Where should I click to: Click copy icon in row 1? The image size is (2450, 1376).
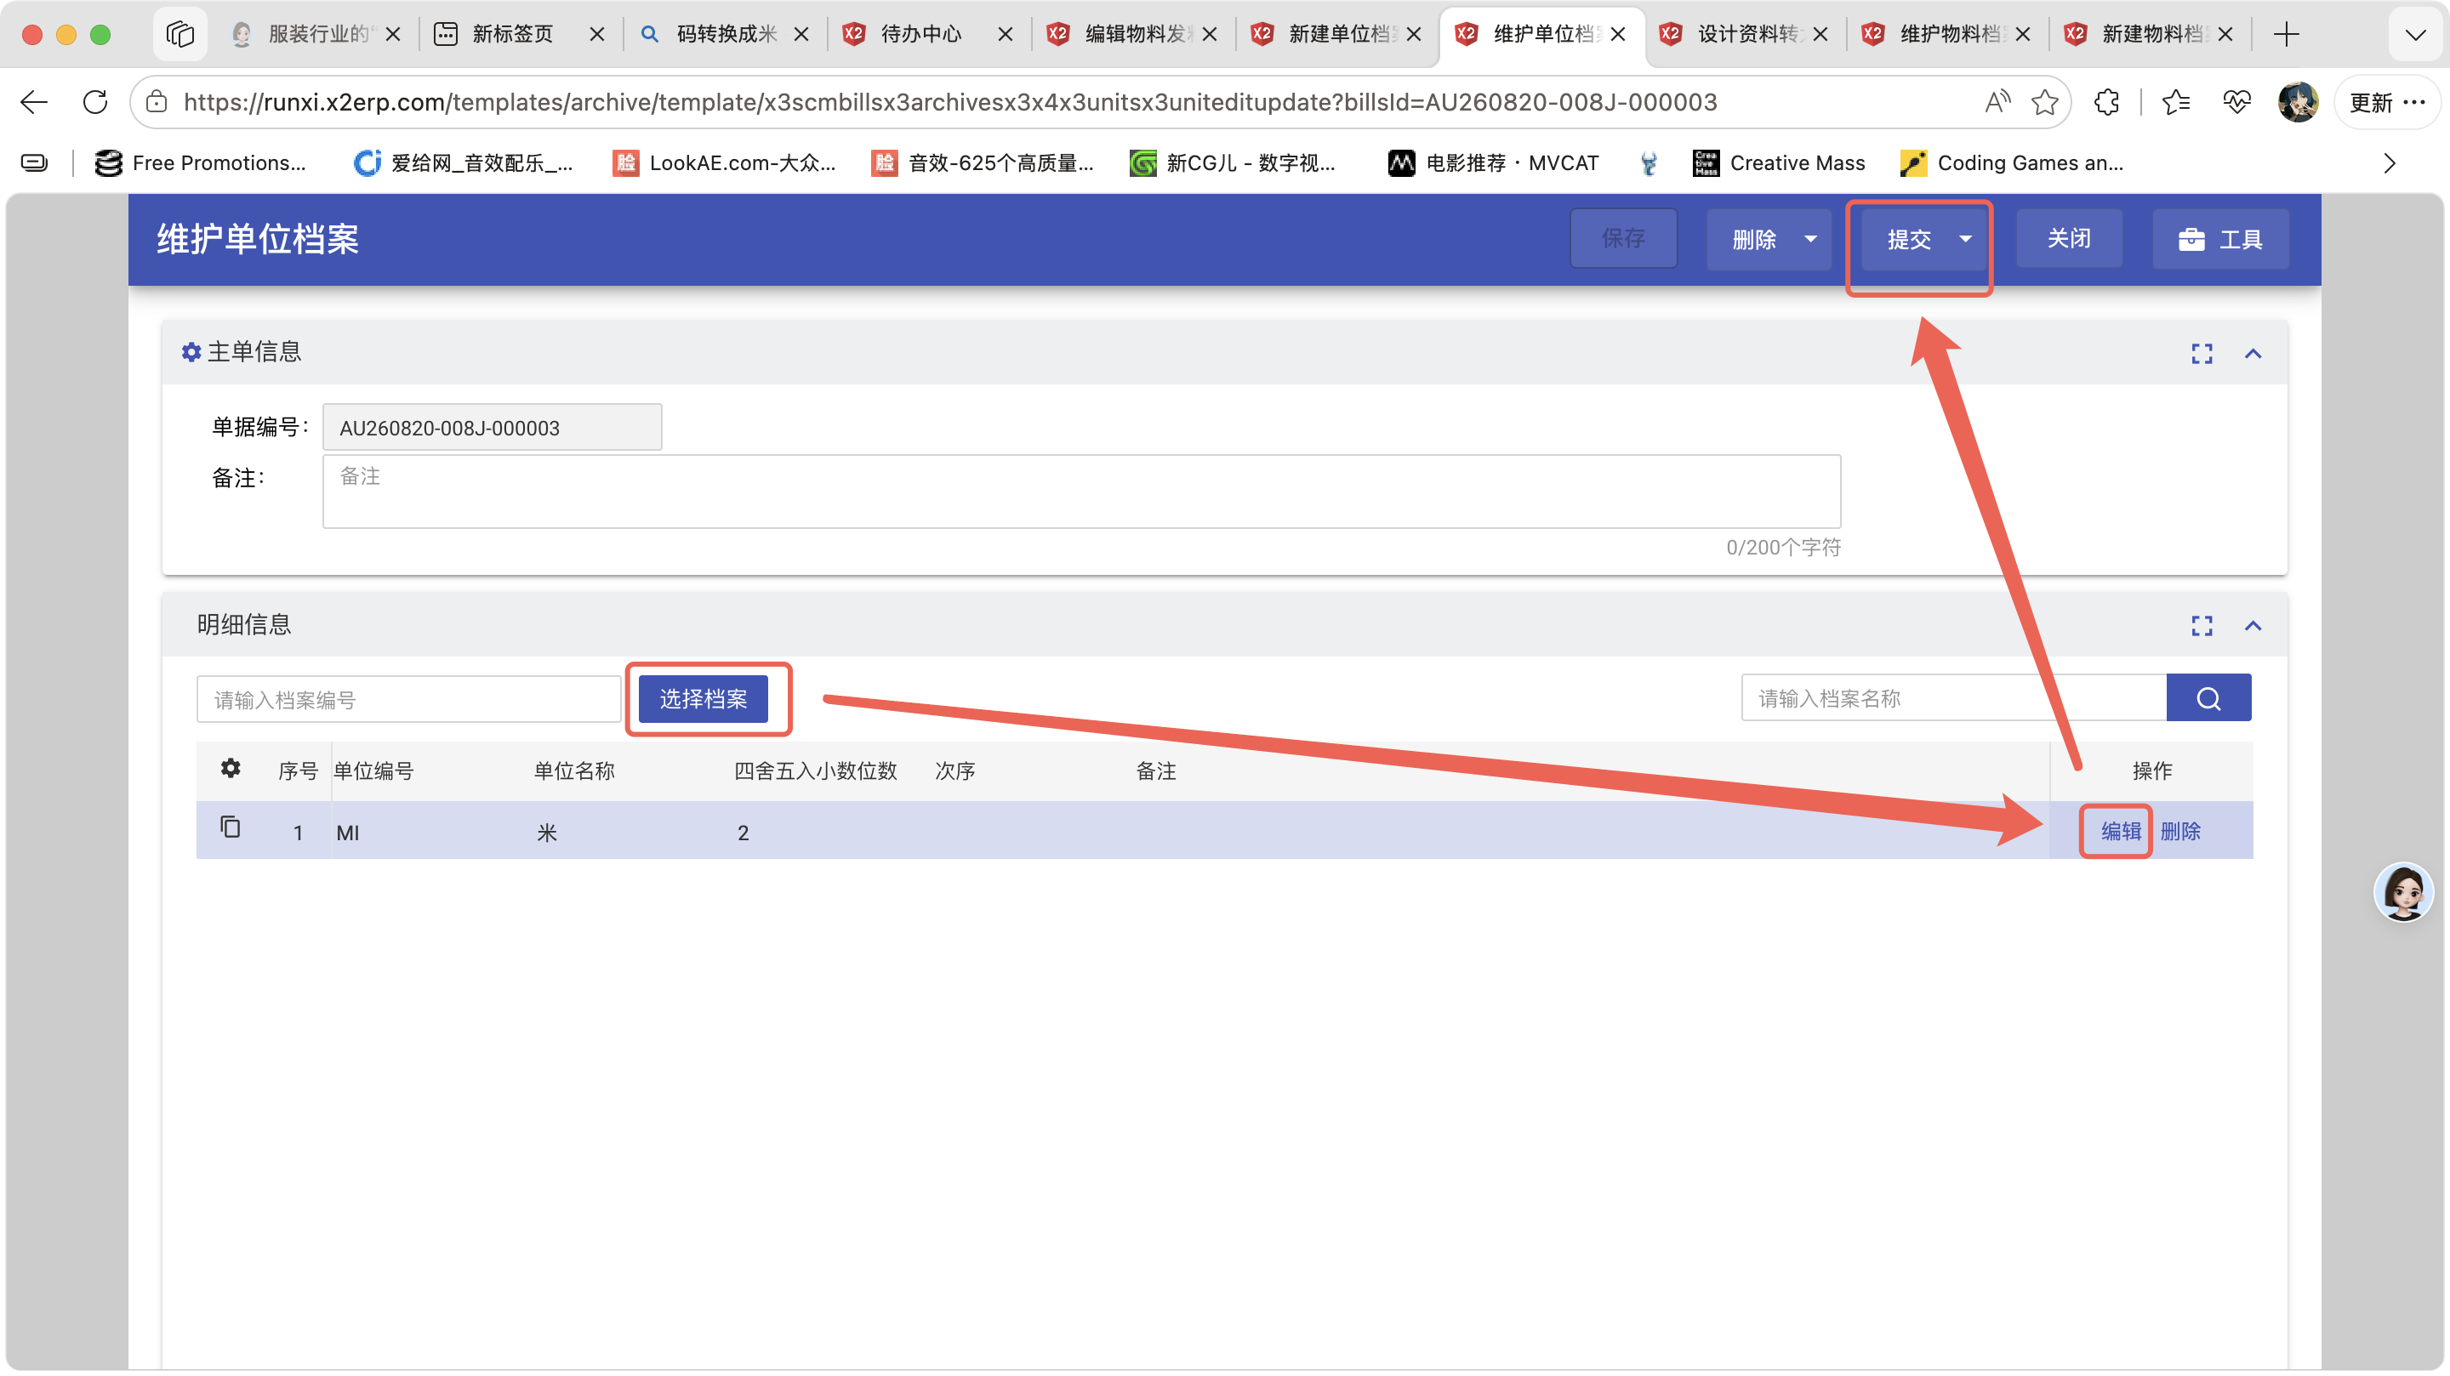tap(231, 827)
